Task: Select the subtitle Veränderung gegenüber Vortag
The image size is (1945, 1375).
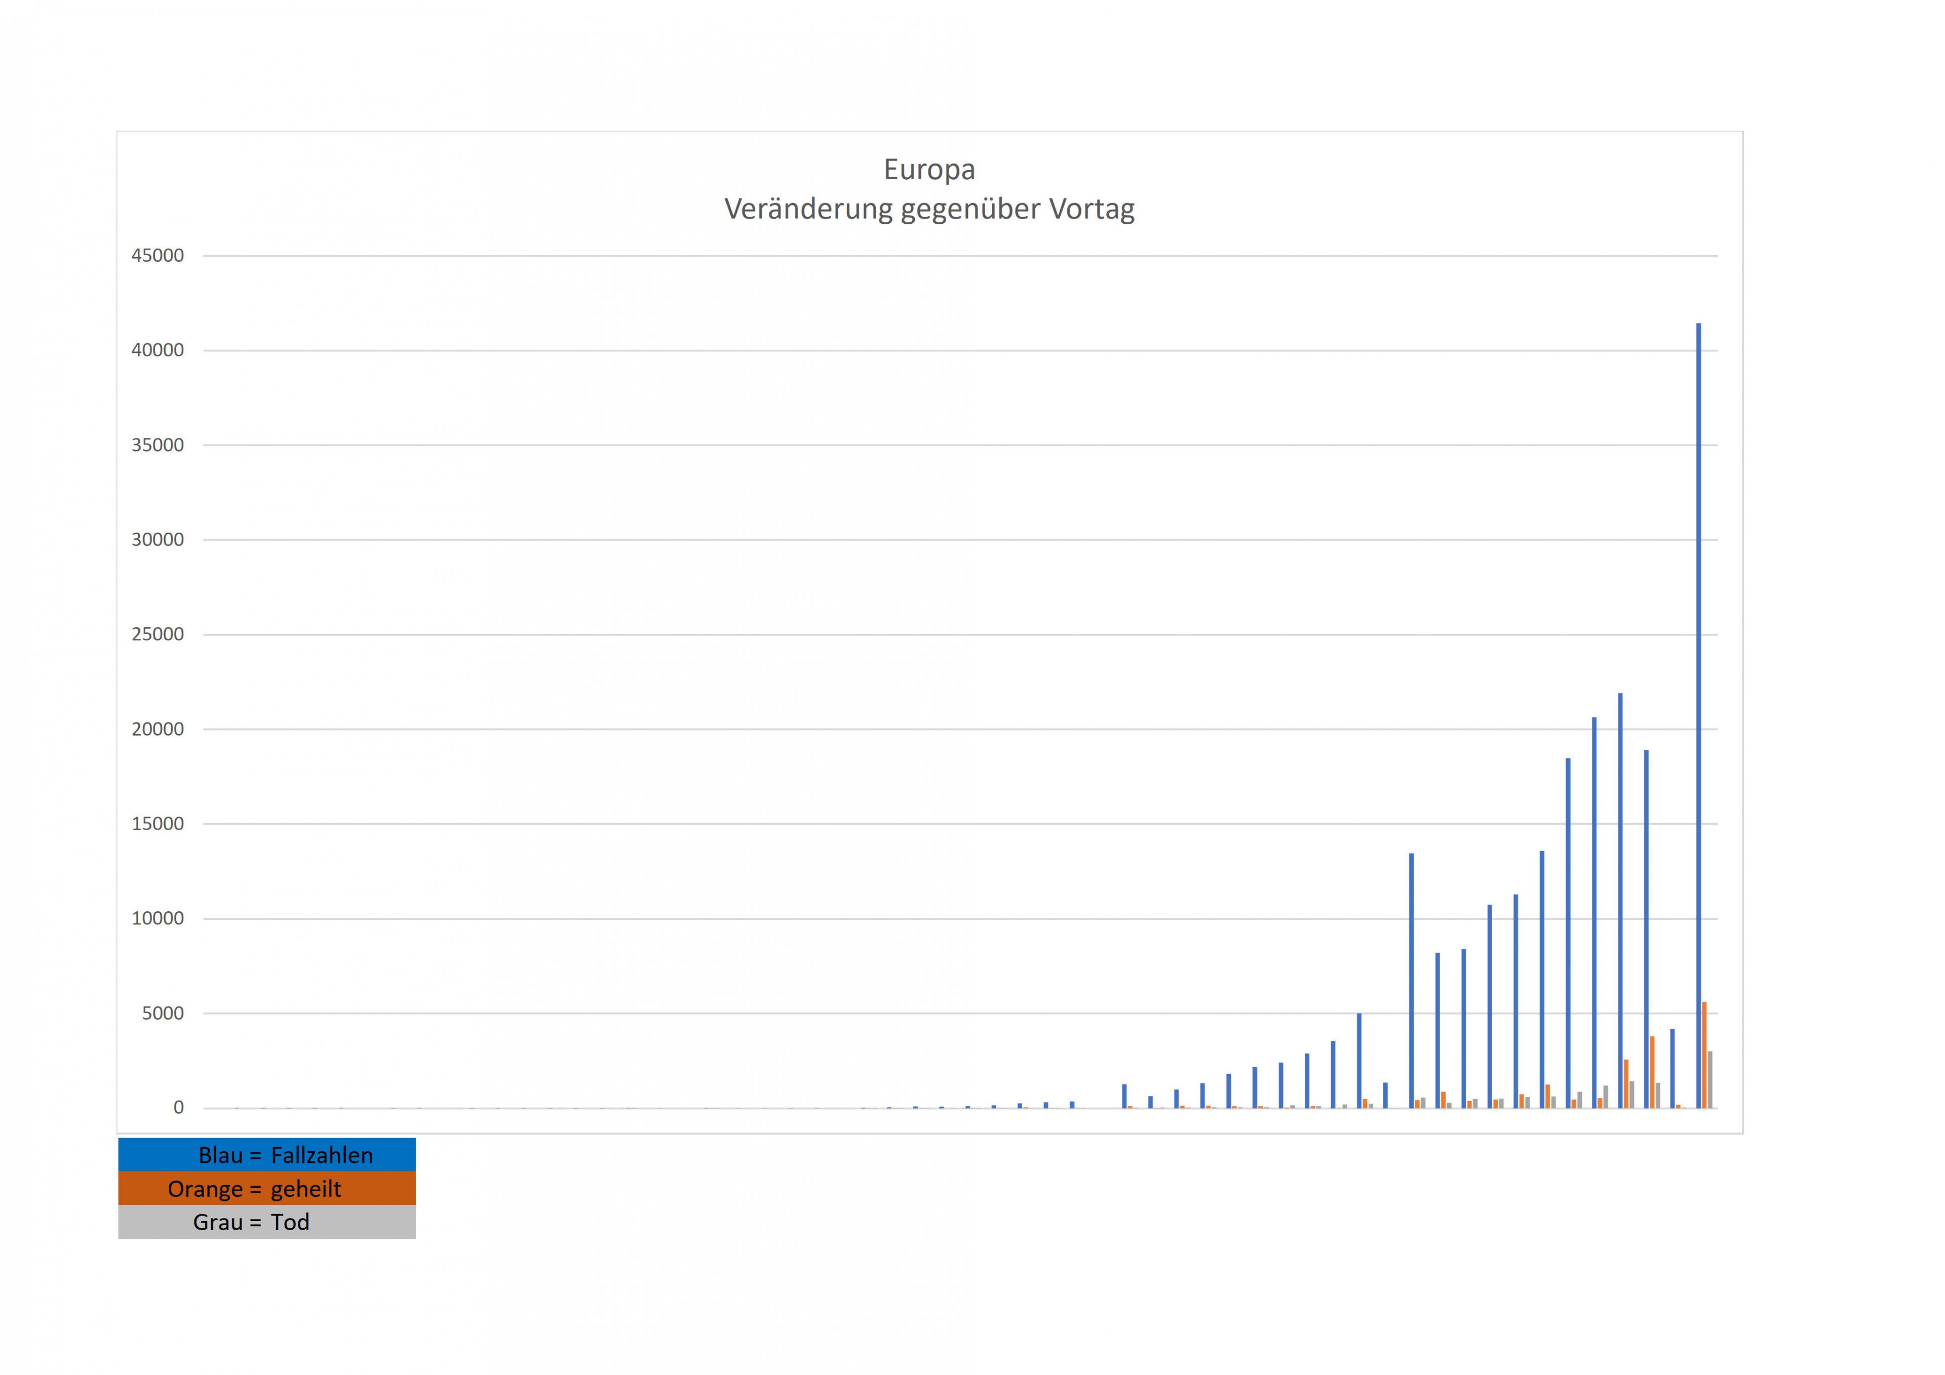Action: (x=929, y=208)
